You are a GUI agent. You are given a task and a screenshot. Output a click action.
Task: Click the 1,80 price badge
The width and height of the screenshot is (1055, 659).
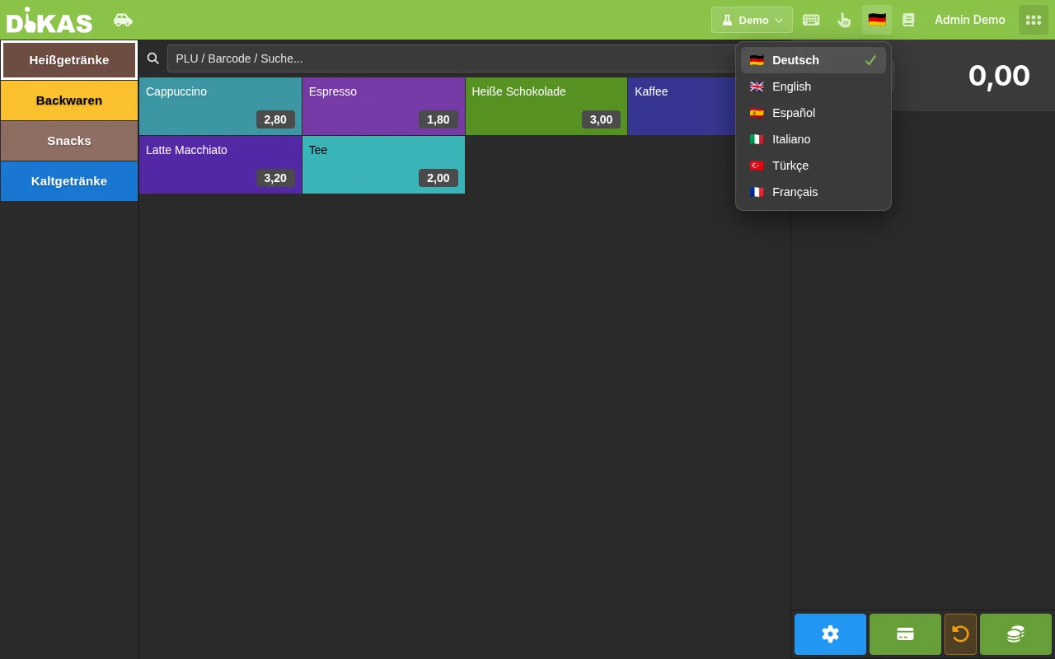click(438, 119)
